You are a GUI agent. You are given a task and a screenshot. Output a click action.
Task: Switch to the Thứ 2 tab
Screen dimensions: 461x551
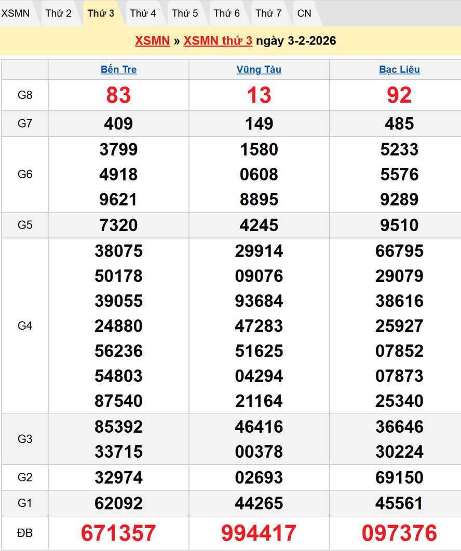(58, 13)
